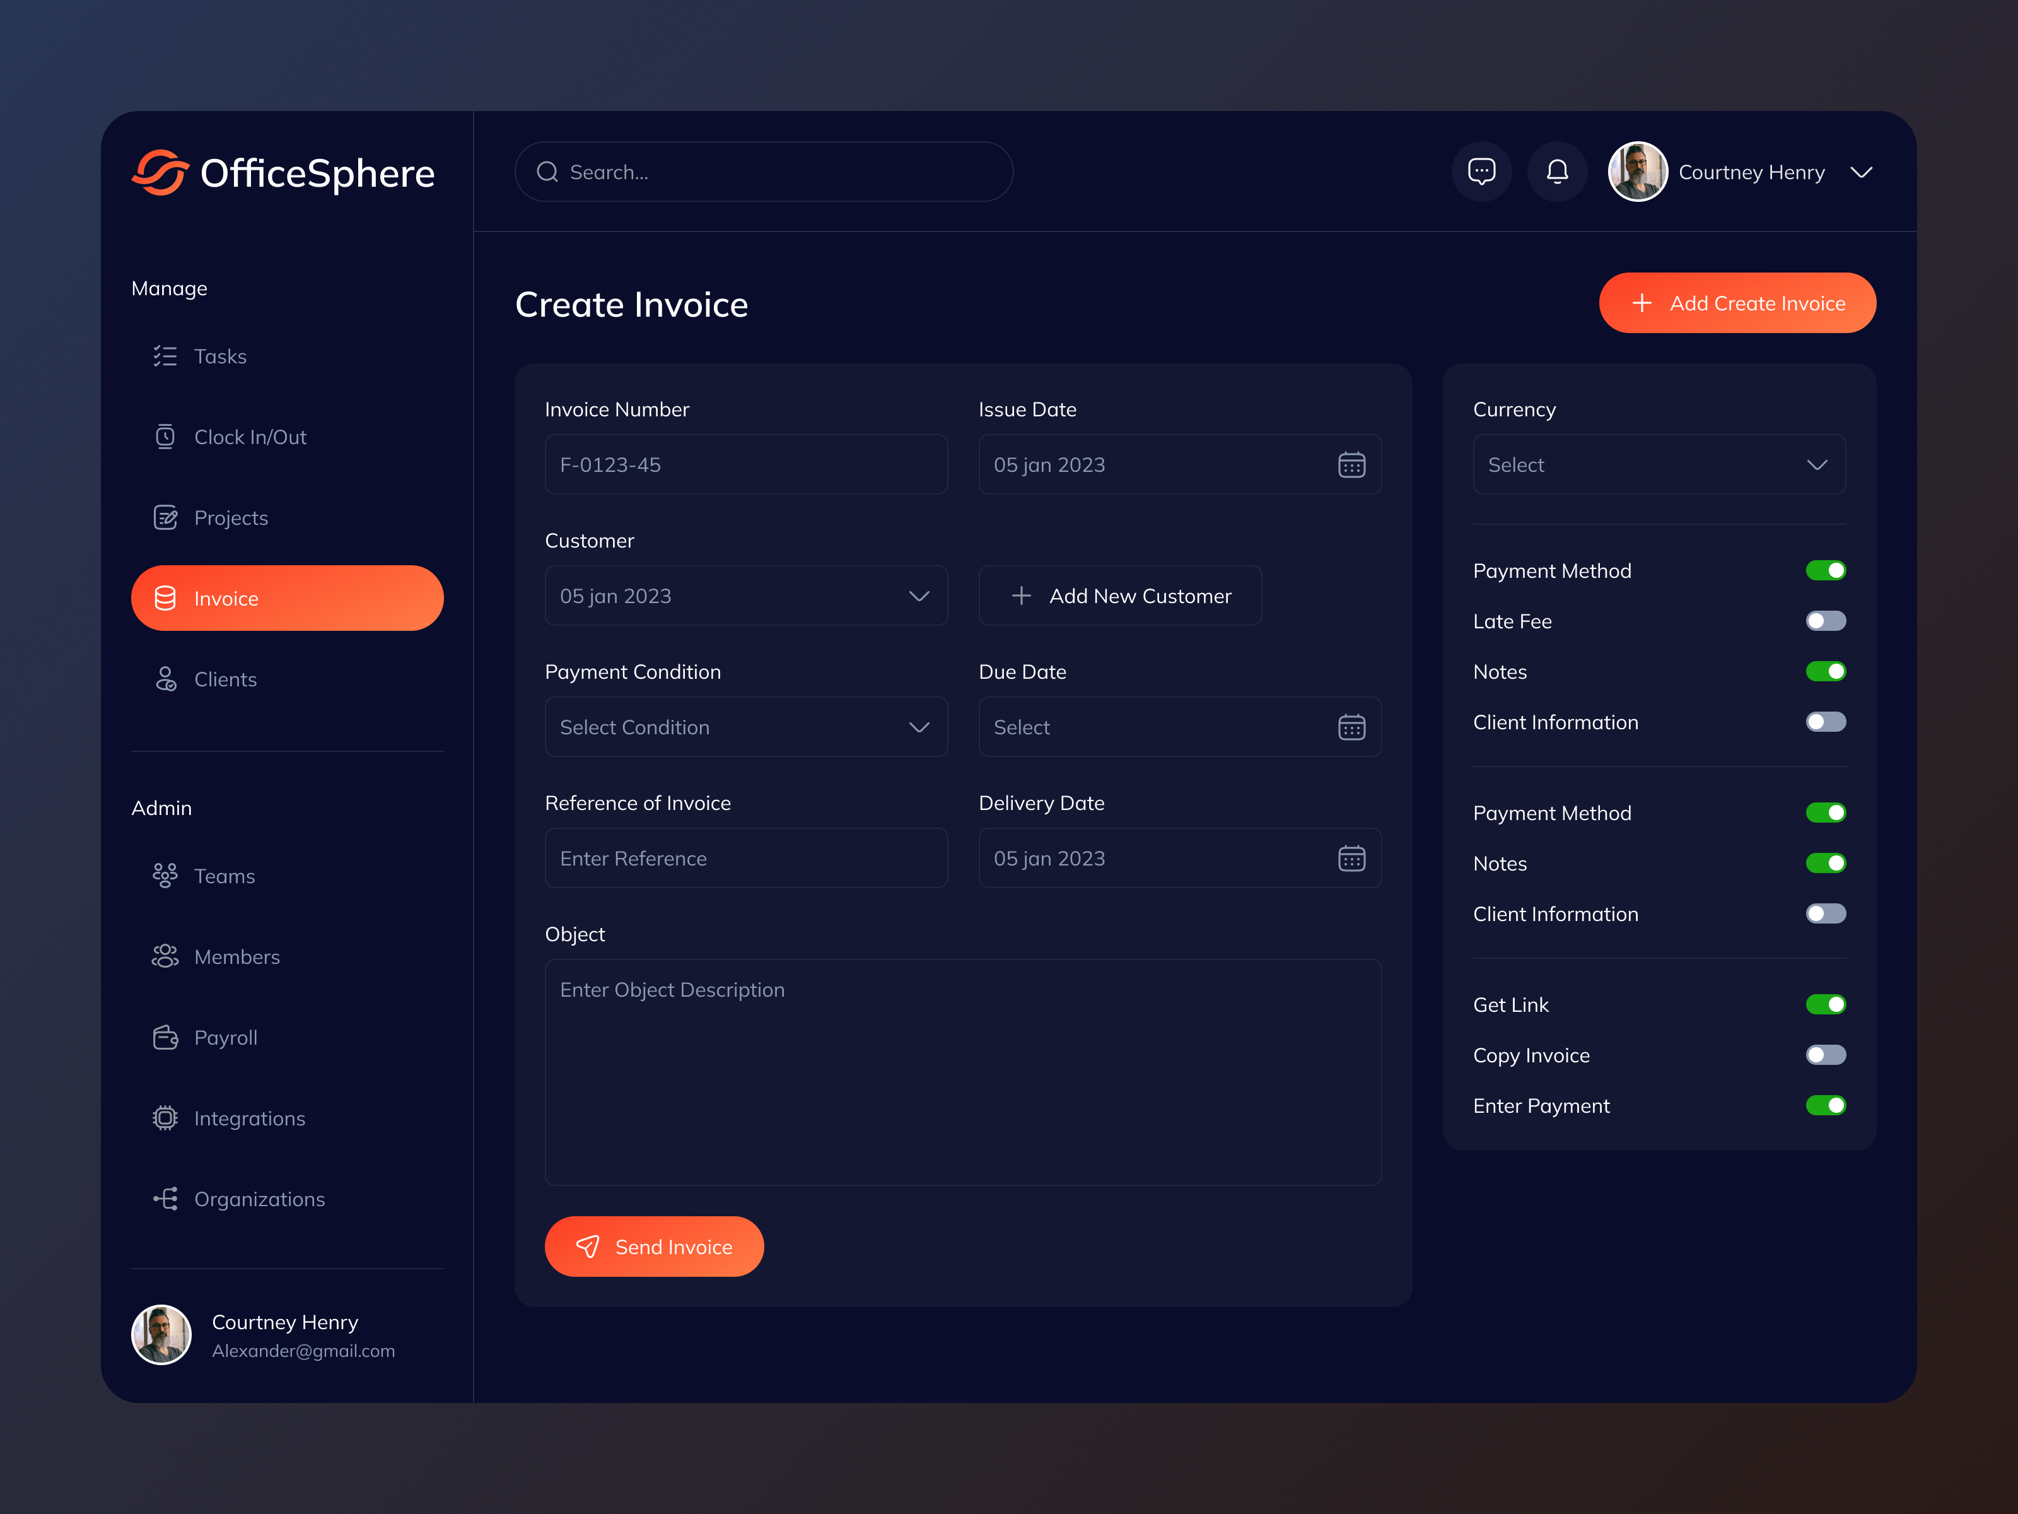Image resolution: width=2018 pixels, height=1514 pixels.
Task: Turn on Copy Invoice toggle
Action: [x=1826, y=1055]
